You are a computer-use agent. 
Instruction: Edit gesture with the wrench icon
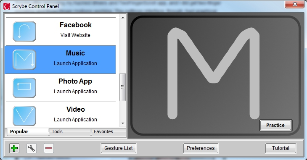pos(31,148)
